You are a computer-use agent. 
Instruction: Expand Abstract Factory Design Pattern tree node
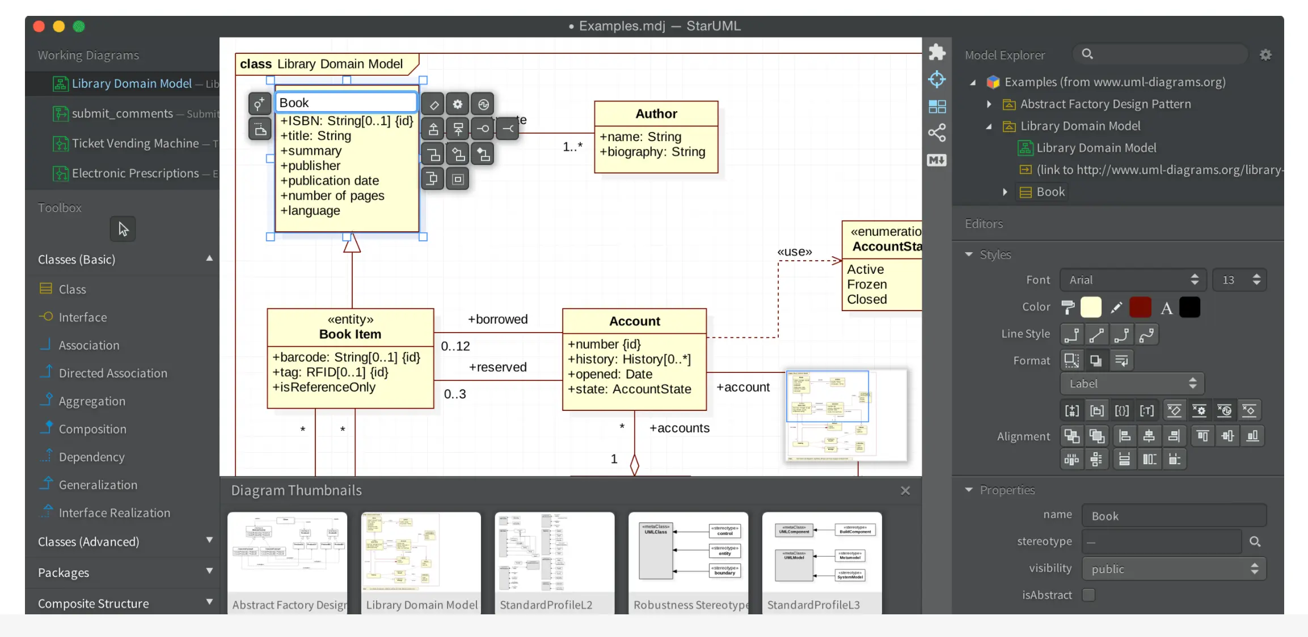click(989, 104)
